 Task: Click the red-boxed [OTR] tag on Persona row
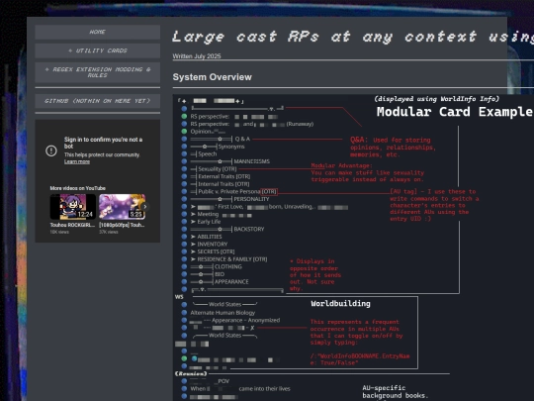269,192
